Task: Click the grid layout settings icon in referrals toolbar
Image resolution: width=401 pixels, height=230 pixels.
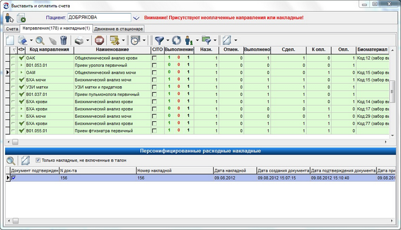Action: pos(227,40)
